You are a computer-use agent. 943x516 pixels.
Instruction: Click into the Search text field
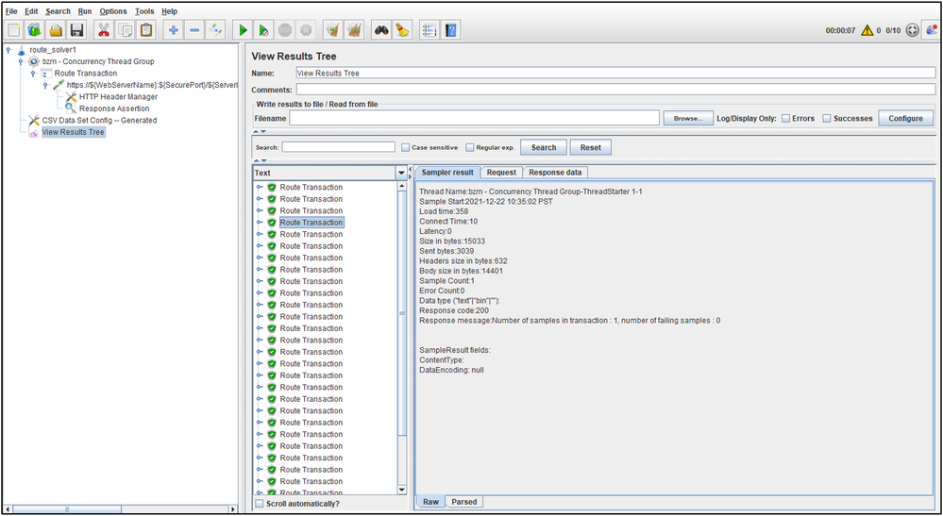(x=338, y=147)
